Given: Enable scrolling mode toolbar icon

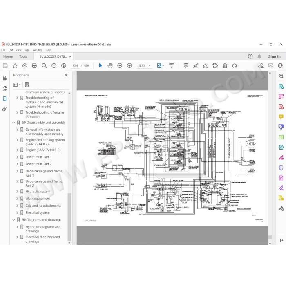Looking at the screenshot, I should click(x=172, y=65).
